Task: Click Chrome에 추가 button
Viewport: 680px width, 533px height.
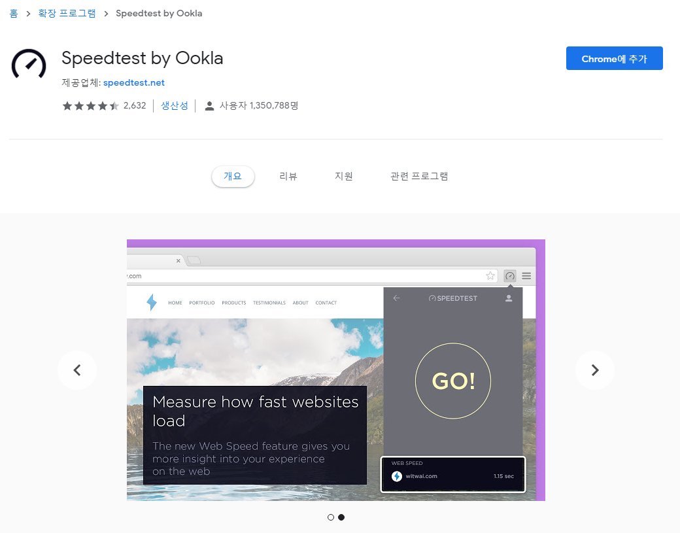Action: pos(614,58)
